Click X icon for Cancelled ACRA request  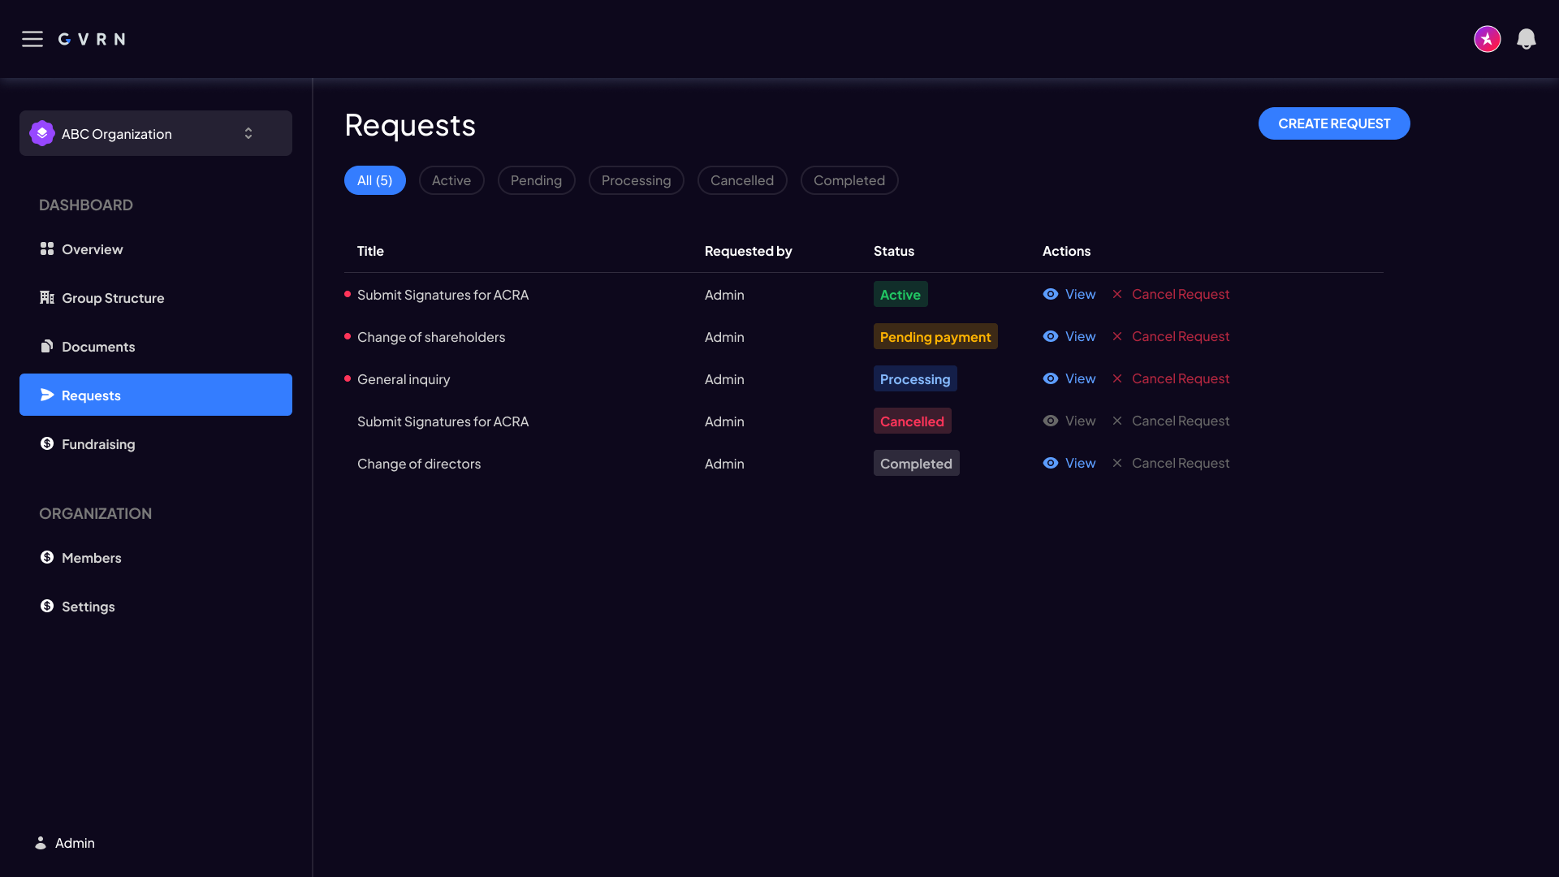[1117, 421]
